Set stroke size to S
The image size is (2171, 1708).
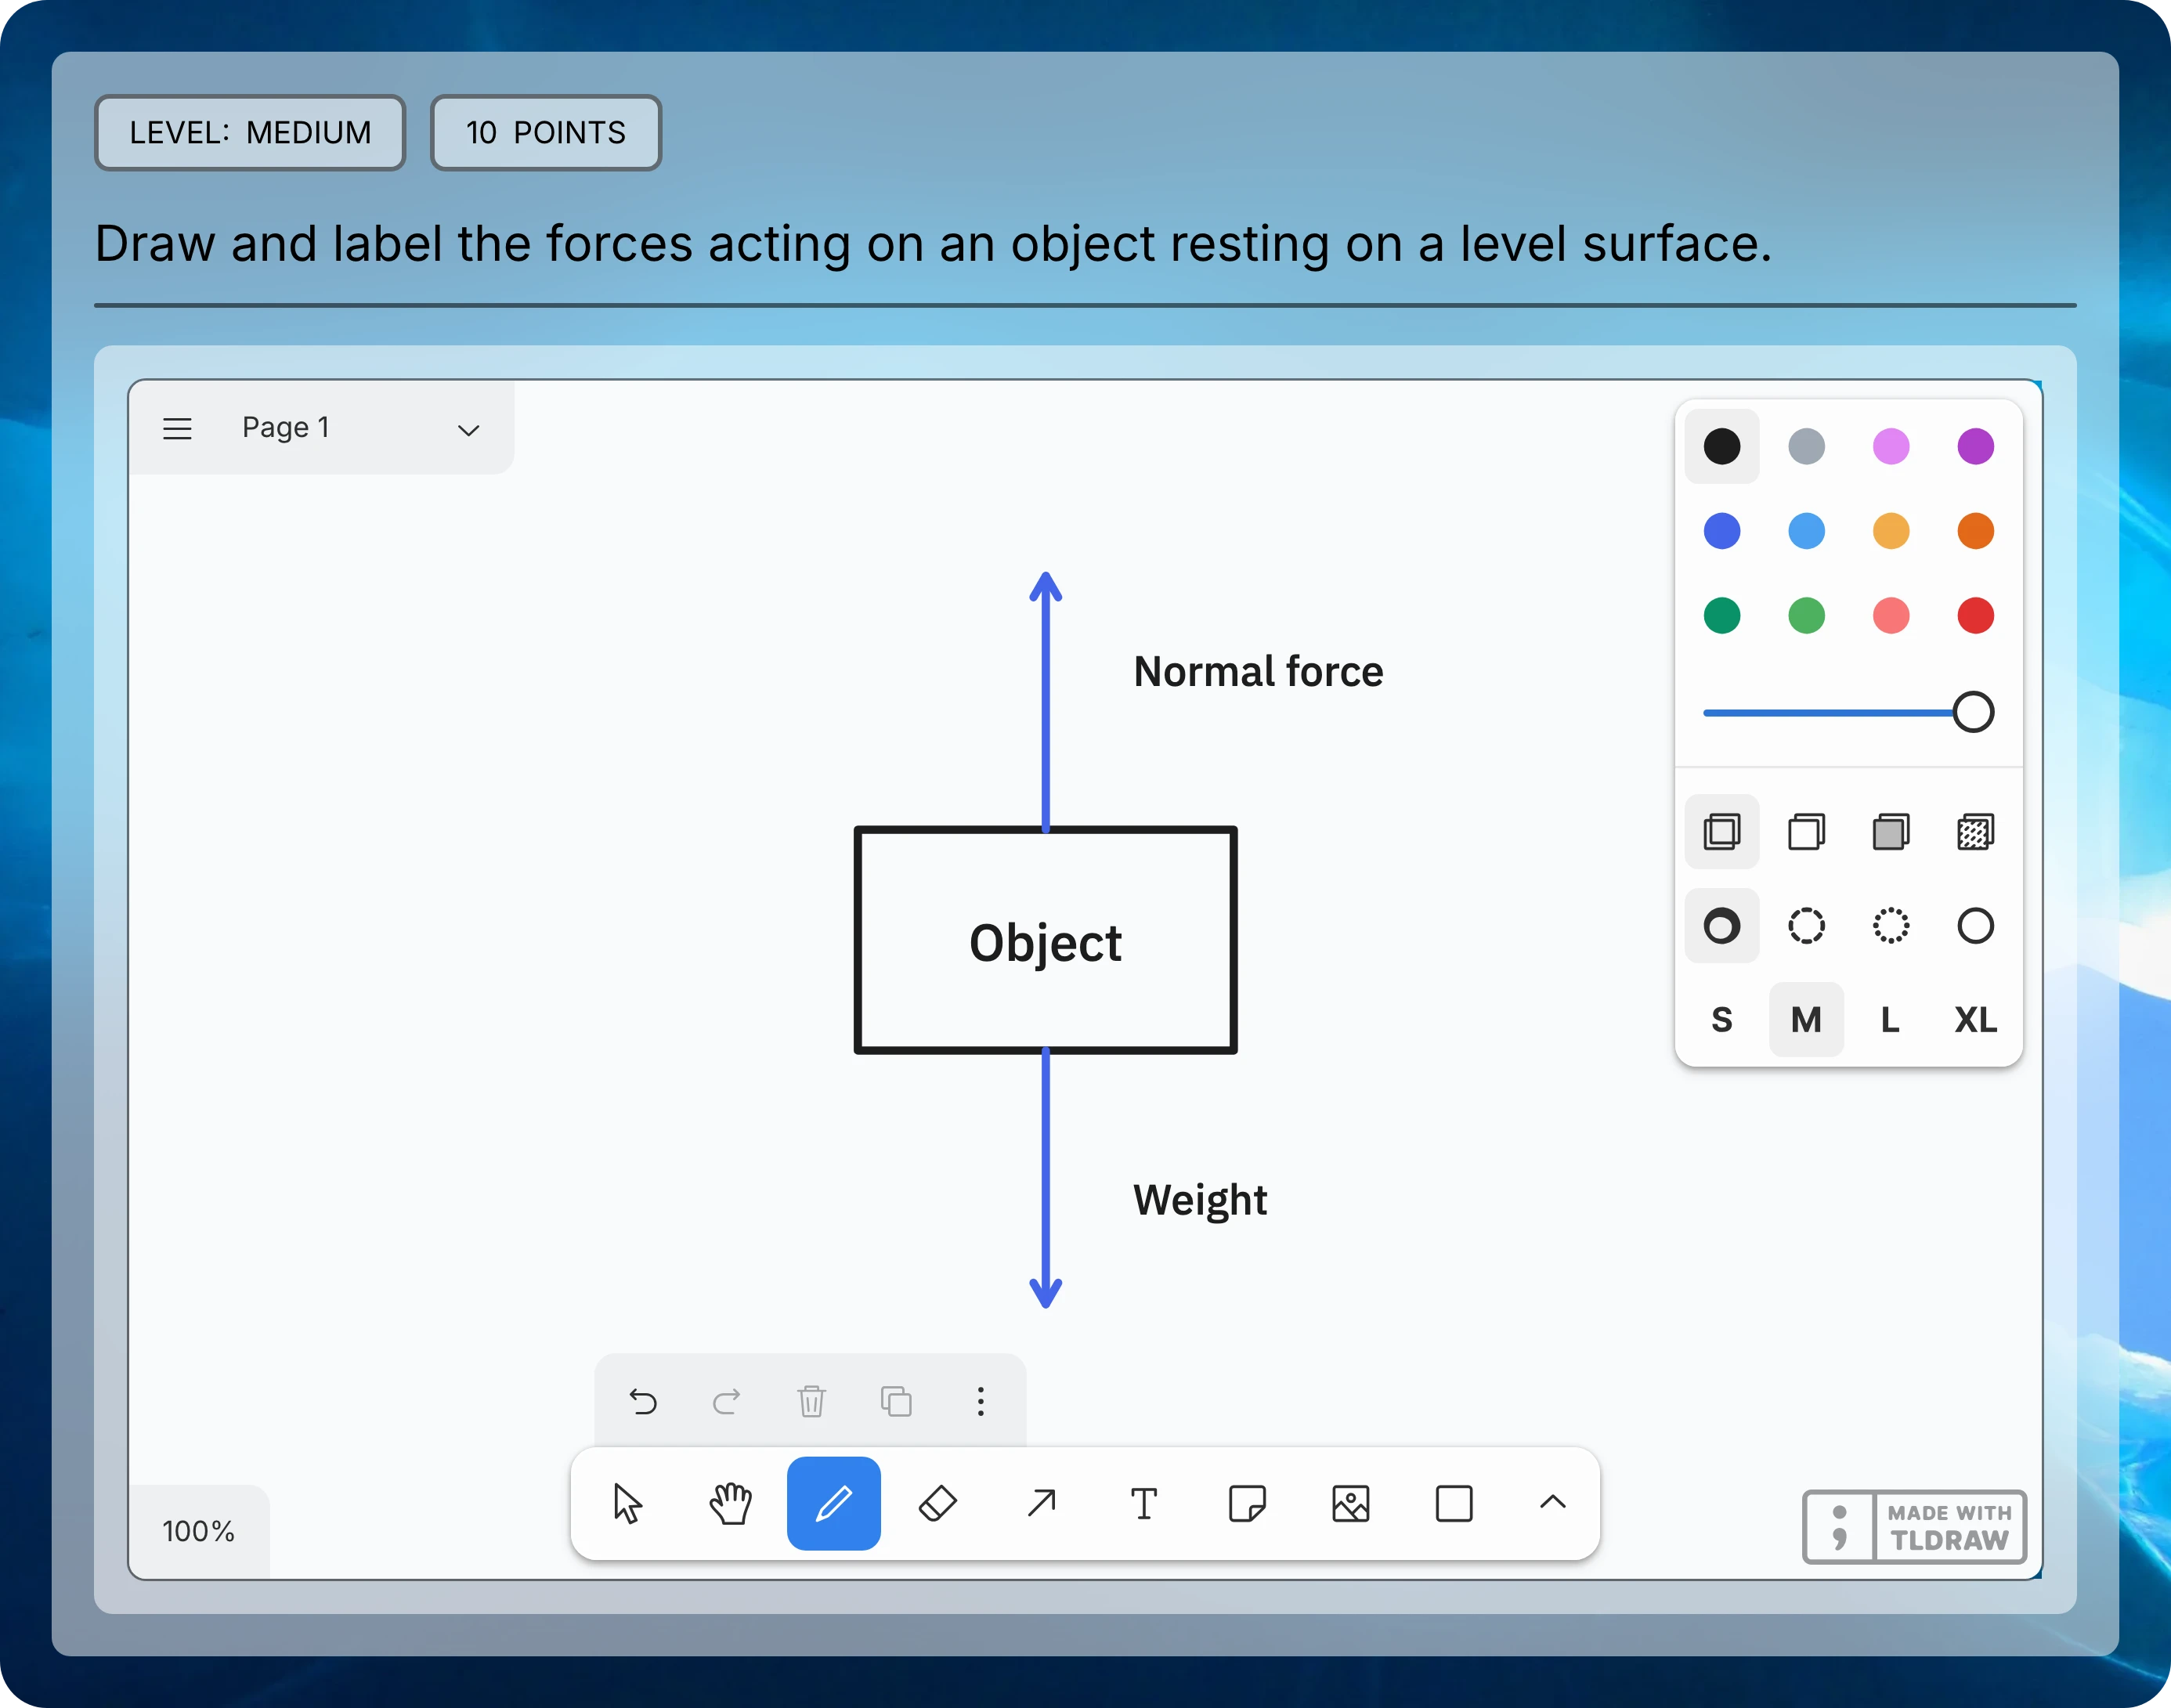1722,1020
